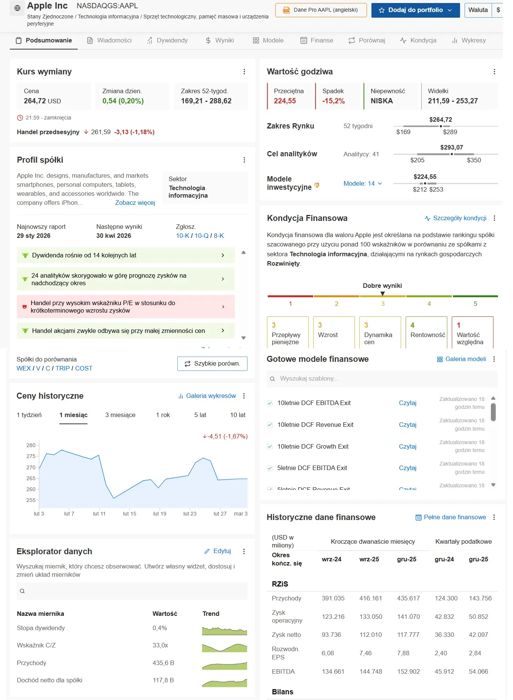Click the Eksplorator danych options icon
Screen dimensions: 513x700
[x=244, y=551]
